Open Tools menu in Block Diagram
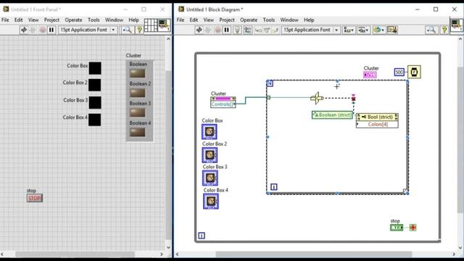464x261 pixels. [x=269, y=20]
